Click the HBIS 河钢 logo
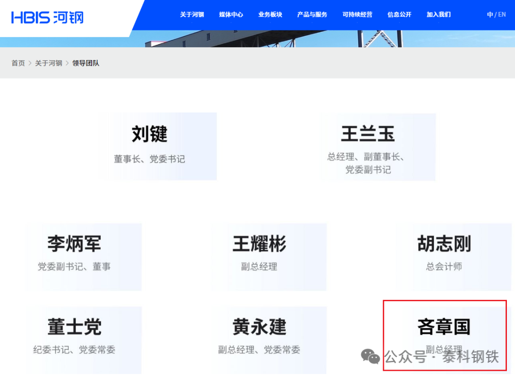This screenshot has width=515, height=377. click(47, 18)
